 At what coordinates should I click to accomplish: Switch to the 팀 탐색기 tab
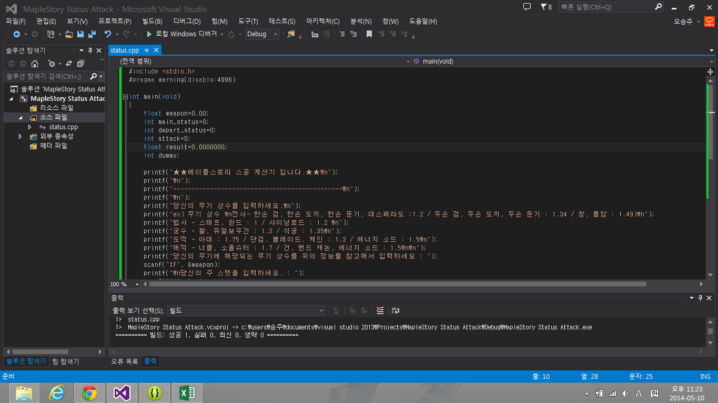[66, 361]
